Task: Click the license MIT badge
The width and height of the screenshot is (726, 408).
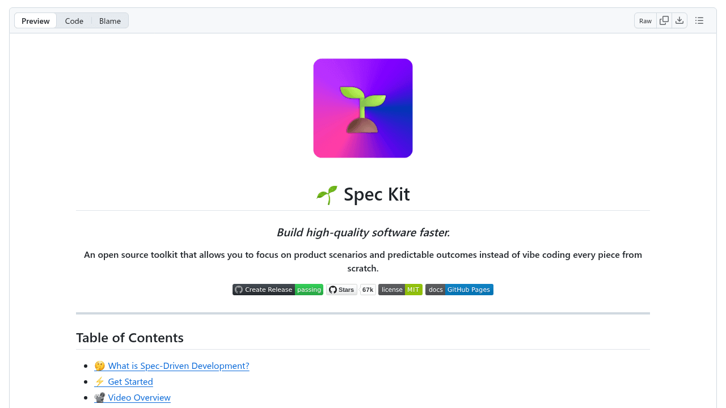Action: (400, 290)
